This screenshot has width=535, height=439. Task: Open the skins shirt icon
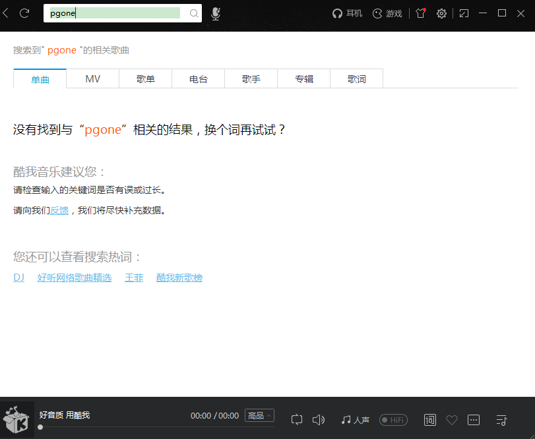pos(420,13)
